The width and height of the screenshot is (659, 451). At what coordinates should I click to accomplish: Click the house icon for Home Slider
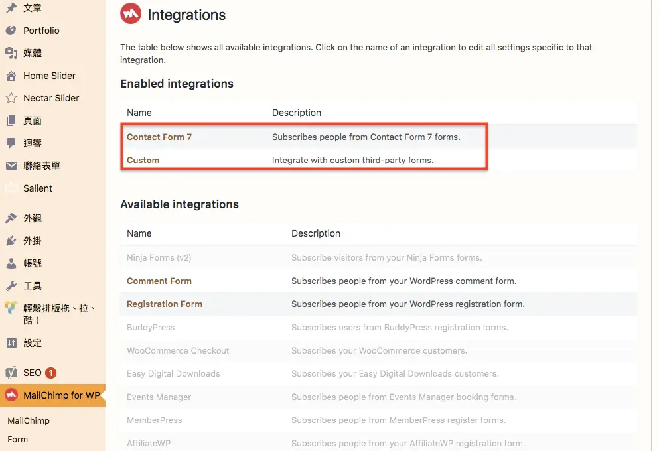point(11,76)
